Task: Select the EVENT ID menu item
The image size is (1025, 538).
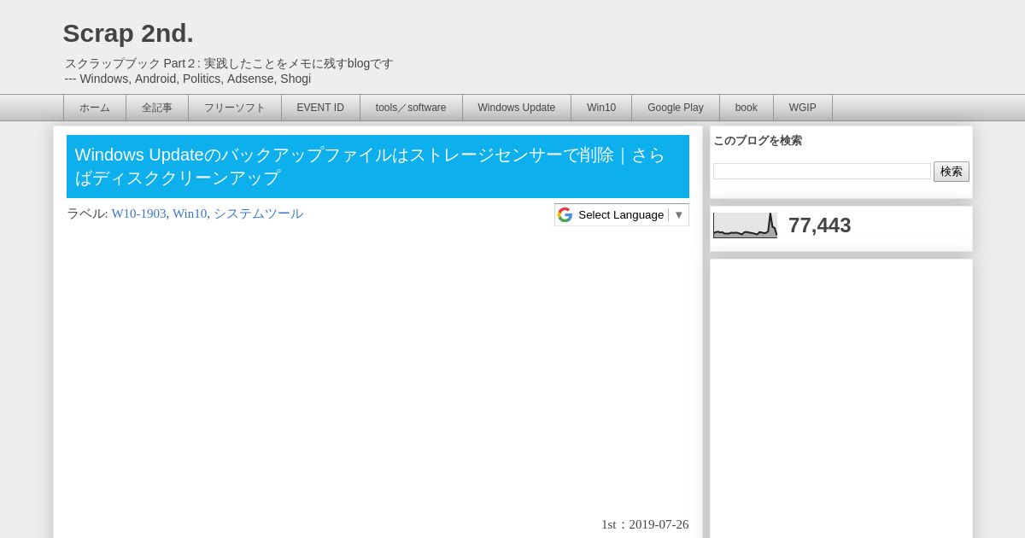Action: (320, 108)
